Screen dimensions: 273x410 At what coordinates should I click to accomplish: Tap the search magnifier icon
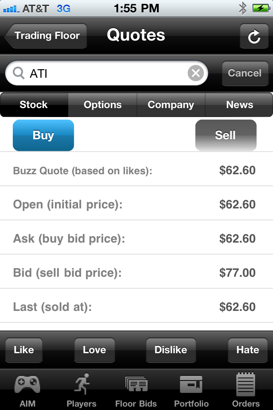(19, 73)
